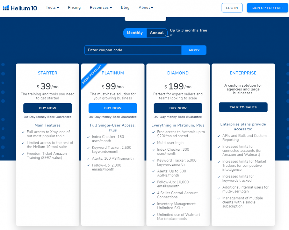Image resolution: width=289 pixels, height=230 pixels.
Task: Click SIGN UP FOR FREE button
Action: click(268, 8)
